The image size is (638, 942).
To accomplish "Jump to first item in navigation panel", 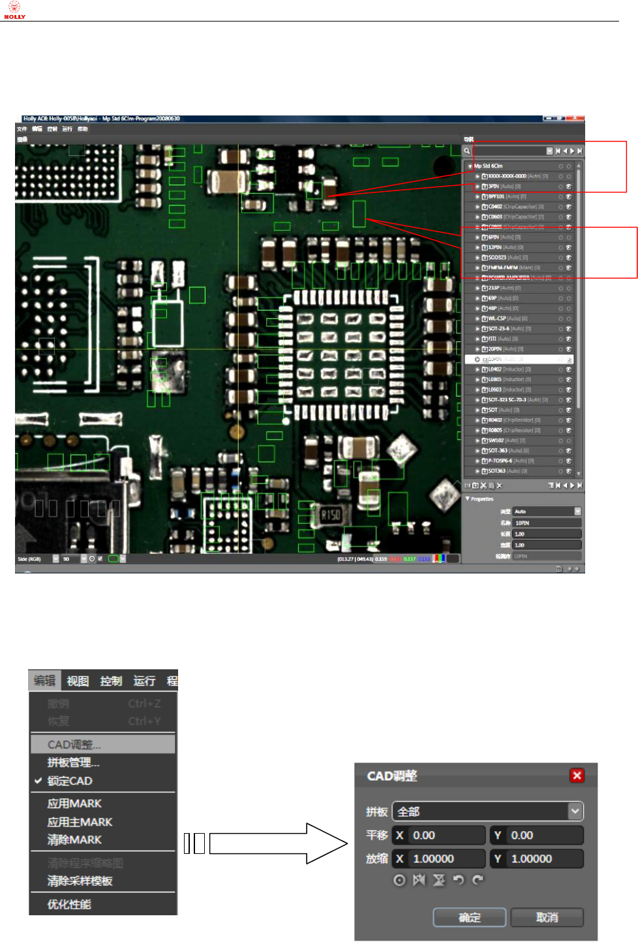I will (x=558, y=151).
